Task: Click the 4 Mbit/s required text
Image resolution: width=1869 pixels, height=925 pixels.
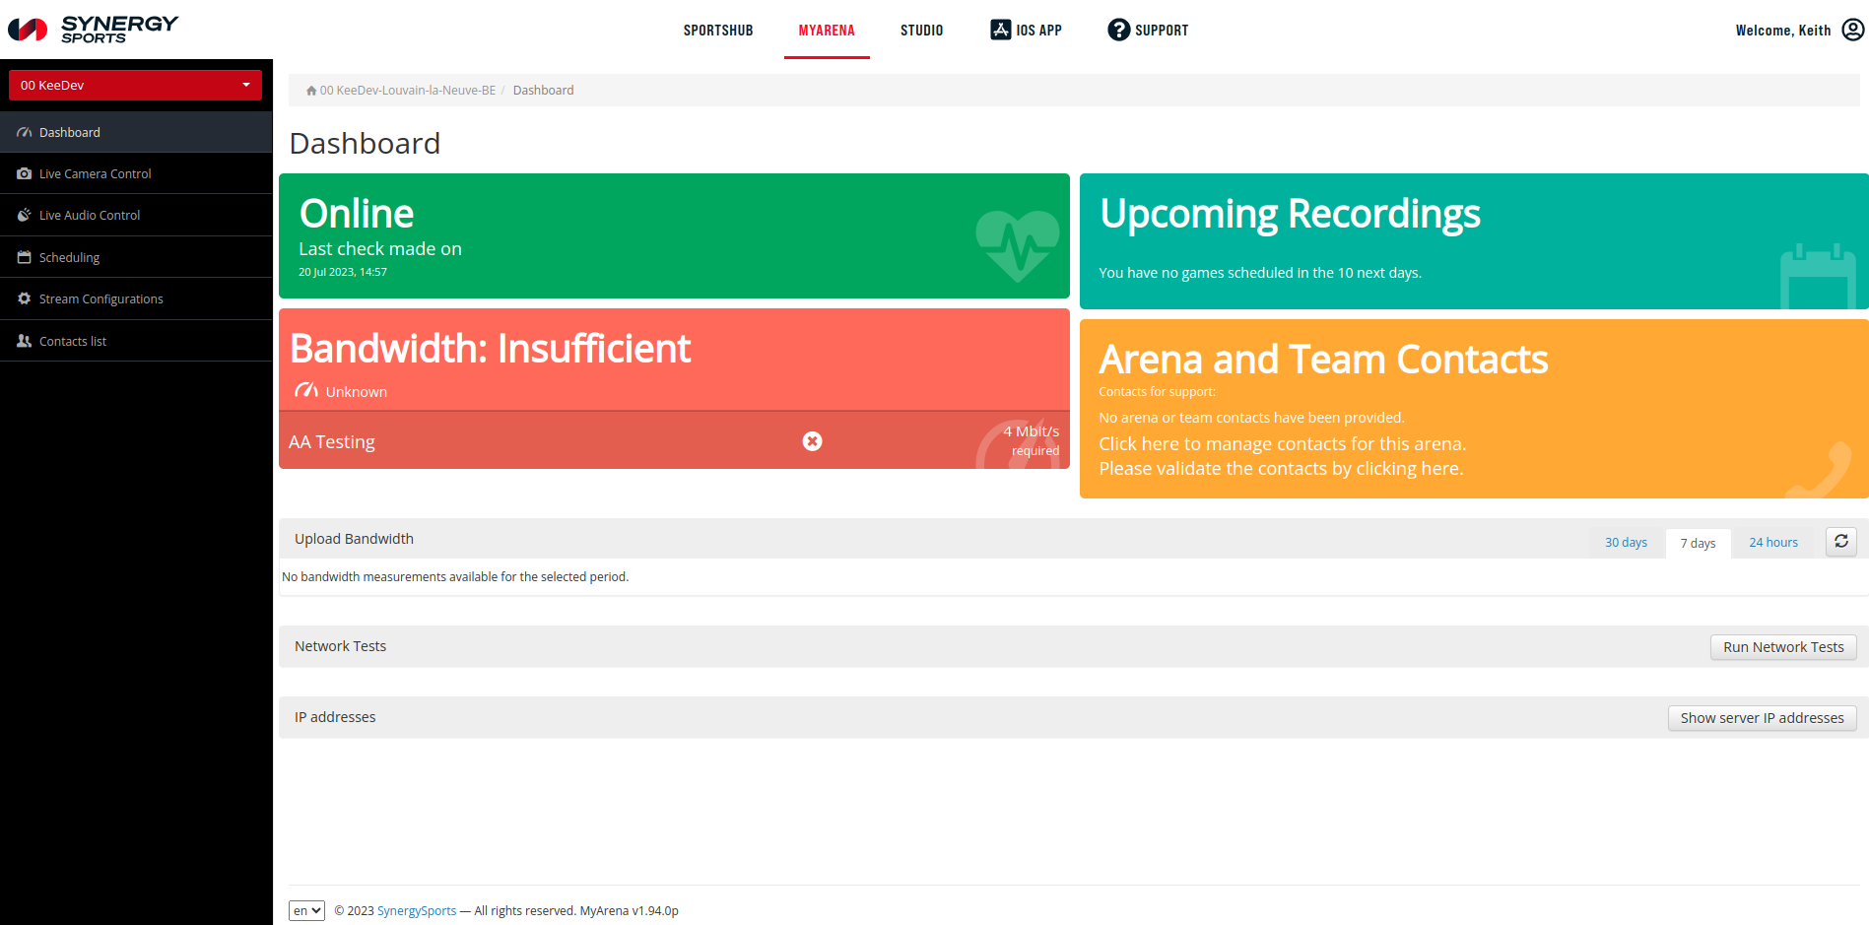Action: coord(1032,440)
